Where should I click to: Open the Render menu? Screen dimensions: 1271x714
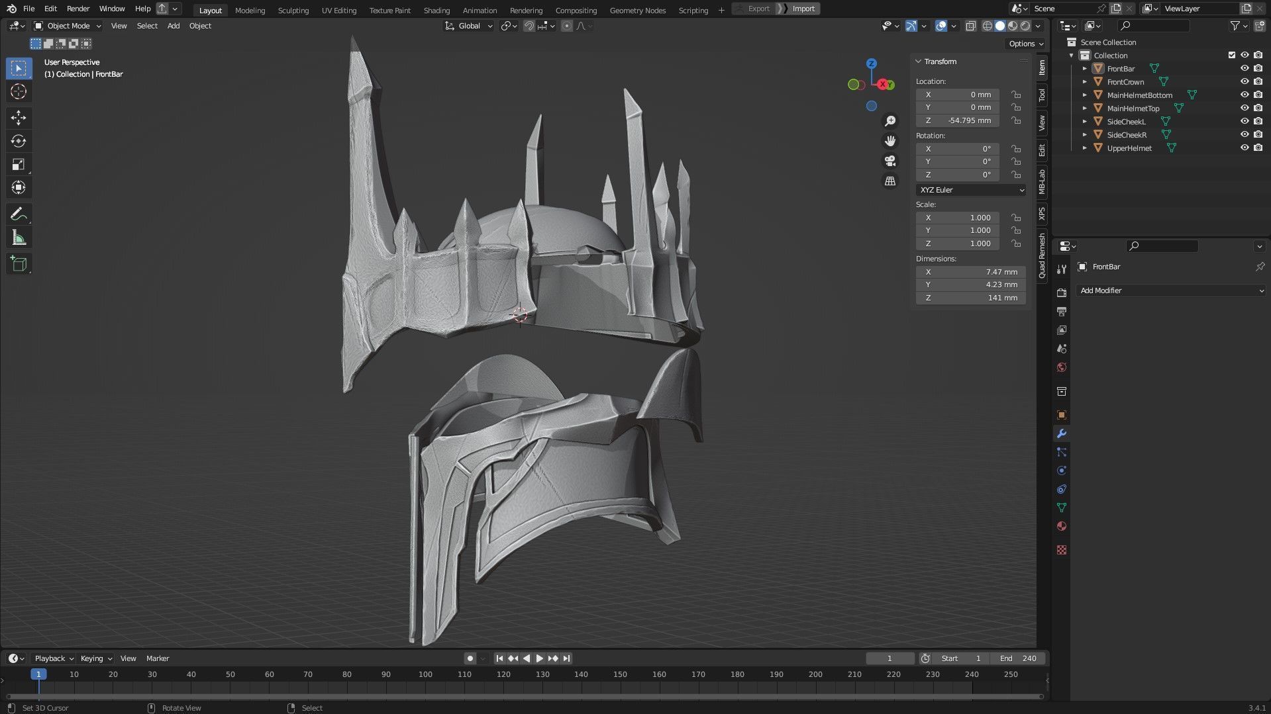click(x=78, y=9)
